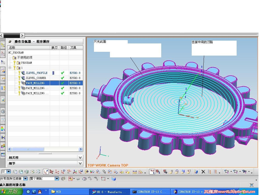Click the Create Program toolbar icon

pos(165,172)
